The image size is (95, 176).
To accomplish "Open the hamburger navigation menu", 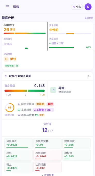I will click(x=7, y=7).
